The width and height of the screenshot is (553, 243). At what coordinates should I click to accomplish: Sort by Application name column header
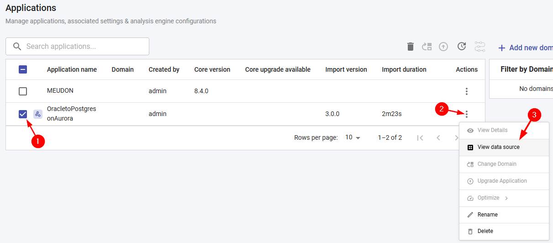click(x=72, y=69)
